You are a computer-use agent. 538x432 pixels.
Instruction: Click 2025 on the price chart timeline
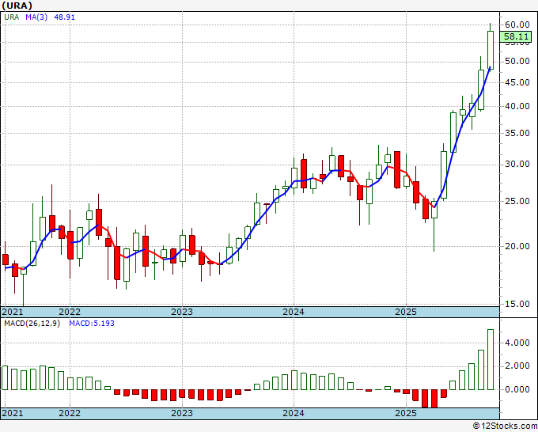[406, 312]
